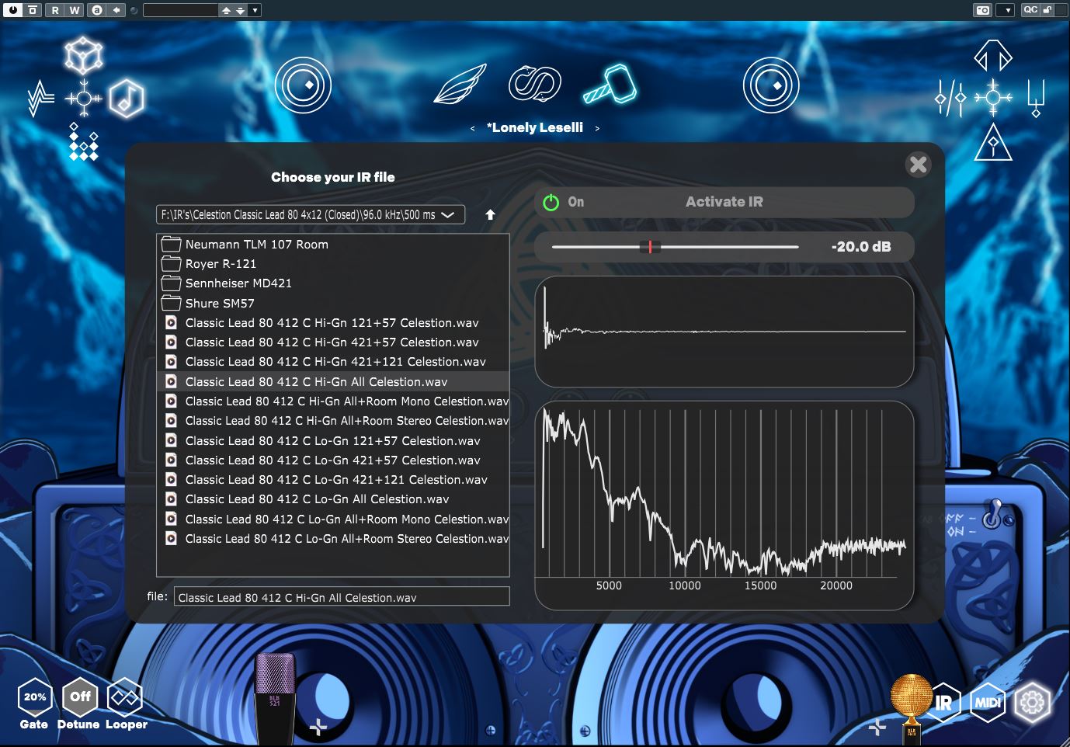Click the crossed sliders rune icon
Viewport: 1070px width, 747px height.
[x=951, y=99]
